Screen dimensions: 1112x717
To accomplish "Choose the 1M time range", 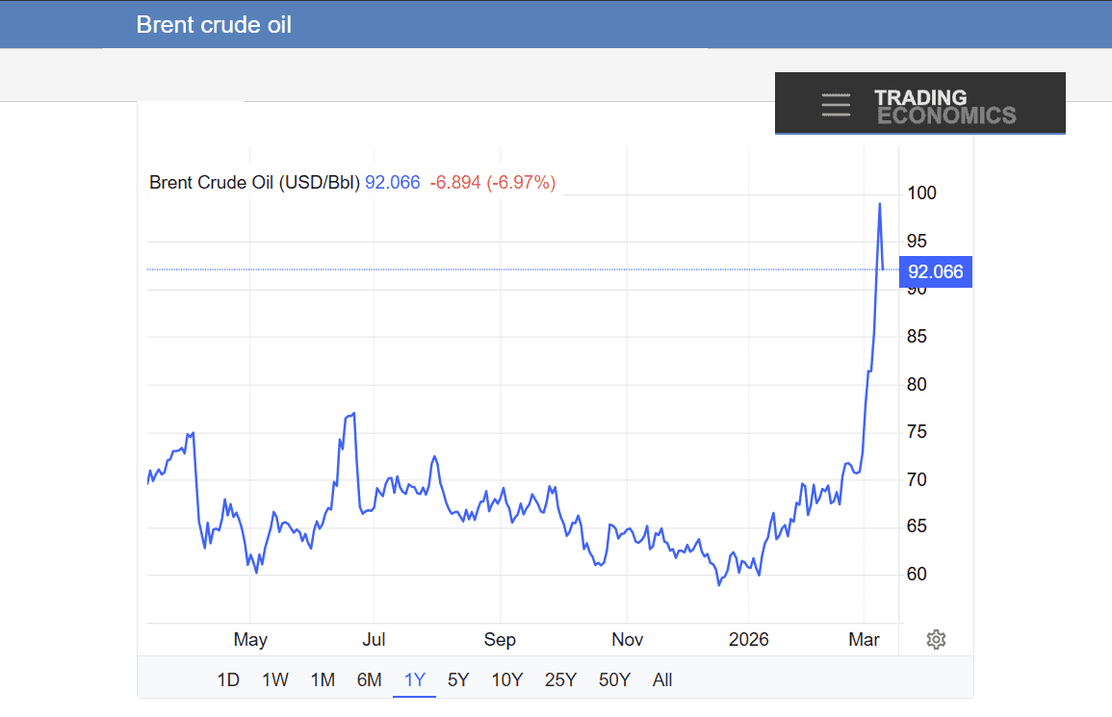I will tap(323, 680).
